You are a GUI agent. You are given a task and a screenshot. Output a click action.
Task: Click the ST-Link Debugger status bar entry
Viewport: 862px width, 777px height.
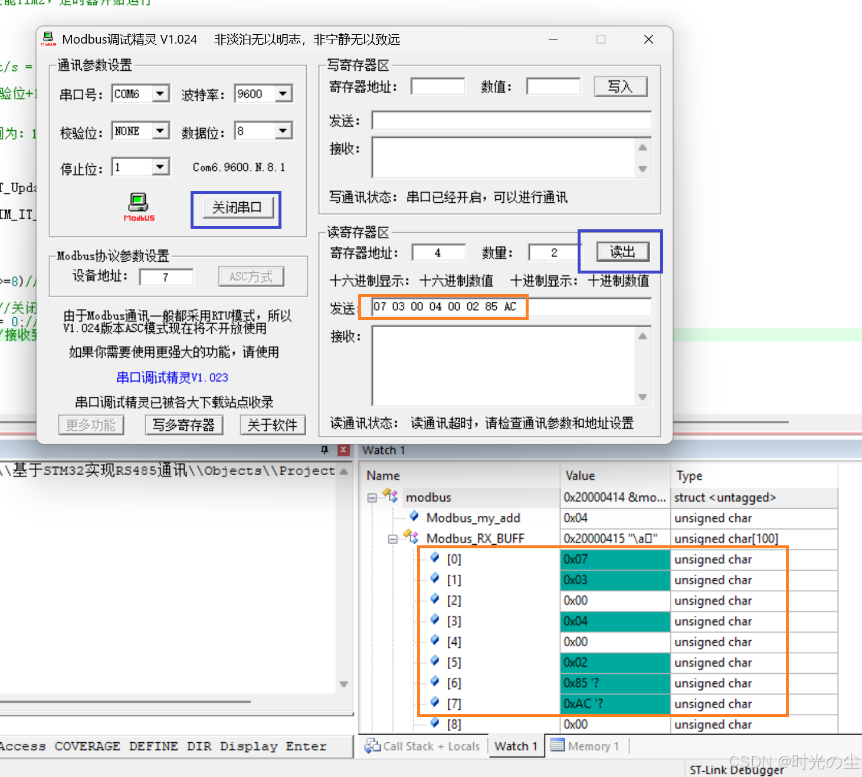coord(736,769)
